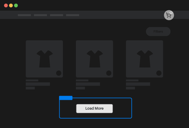
Task: Click the first product's title placeholder
Action: pyautogui.click(x=38, y=84)
